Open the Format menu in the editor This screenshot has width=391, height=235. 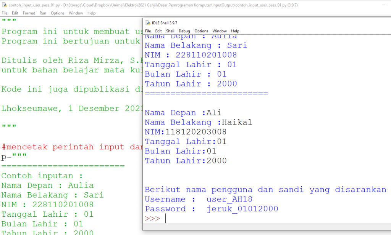pyautogui.click(x=29, y=13)
